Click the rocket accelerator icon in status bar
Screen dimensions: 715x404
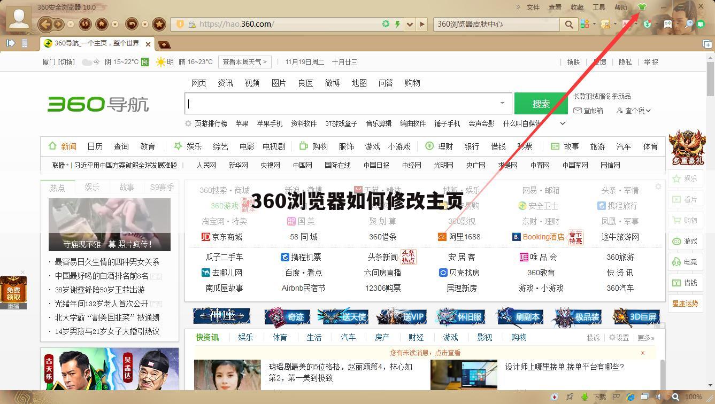coord(570,397)
